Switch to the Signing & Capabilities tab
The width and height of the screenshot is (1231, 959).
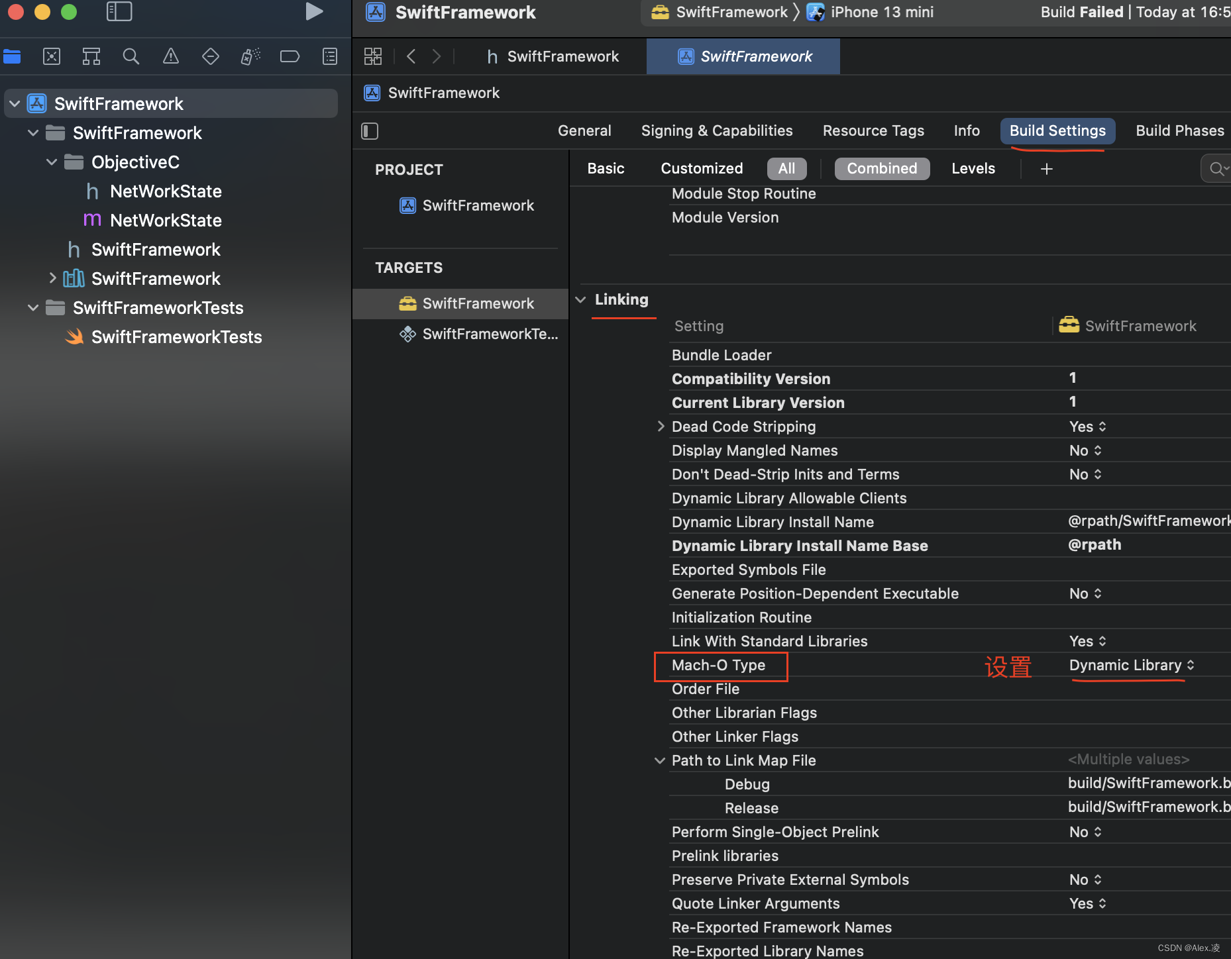pyautogui.click(x=716, y=131)
